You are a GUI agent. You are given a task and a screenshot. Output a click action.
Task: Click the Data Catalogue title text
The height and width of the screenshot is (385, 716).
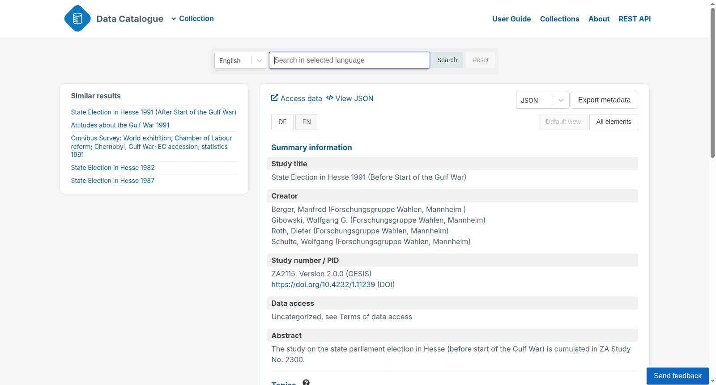coord(130,19)
